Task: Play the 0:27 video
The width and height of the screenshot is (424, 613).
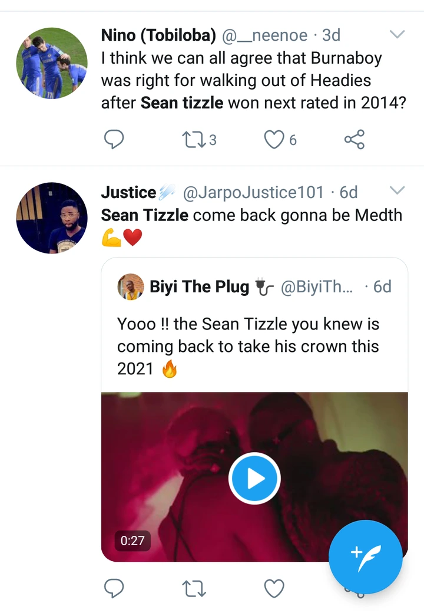Action: coord(254,478)
